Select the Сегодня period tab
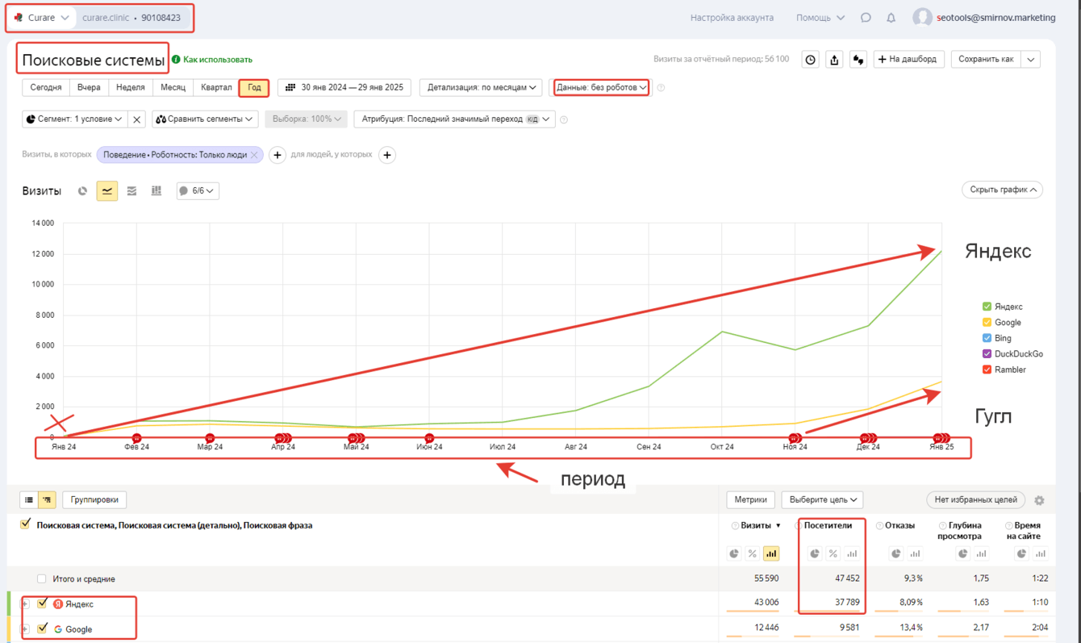This screenshot has height=643, width=1081. click(46, 87)
